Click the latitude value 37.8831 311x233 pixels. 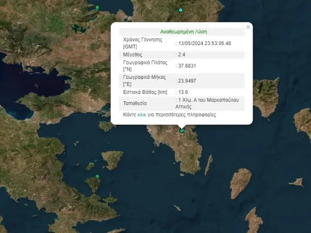187,66
